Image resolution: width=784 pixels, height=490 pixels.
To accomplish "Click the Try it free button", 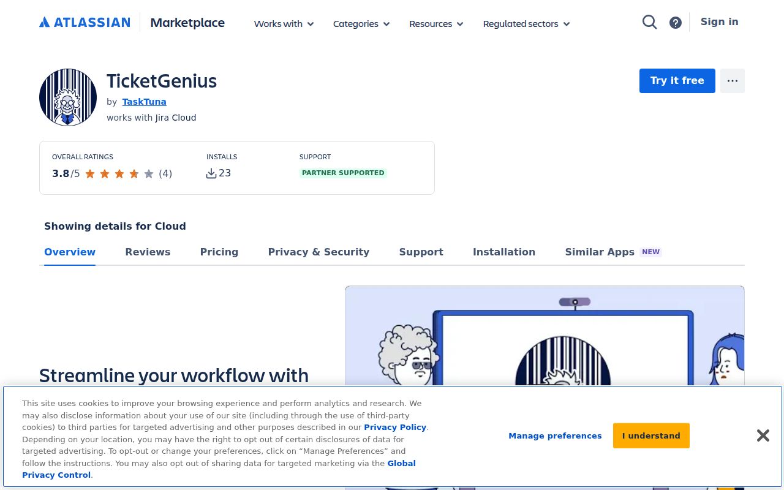I will pyautogui.click(x=677, y=81).
